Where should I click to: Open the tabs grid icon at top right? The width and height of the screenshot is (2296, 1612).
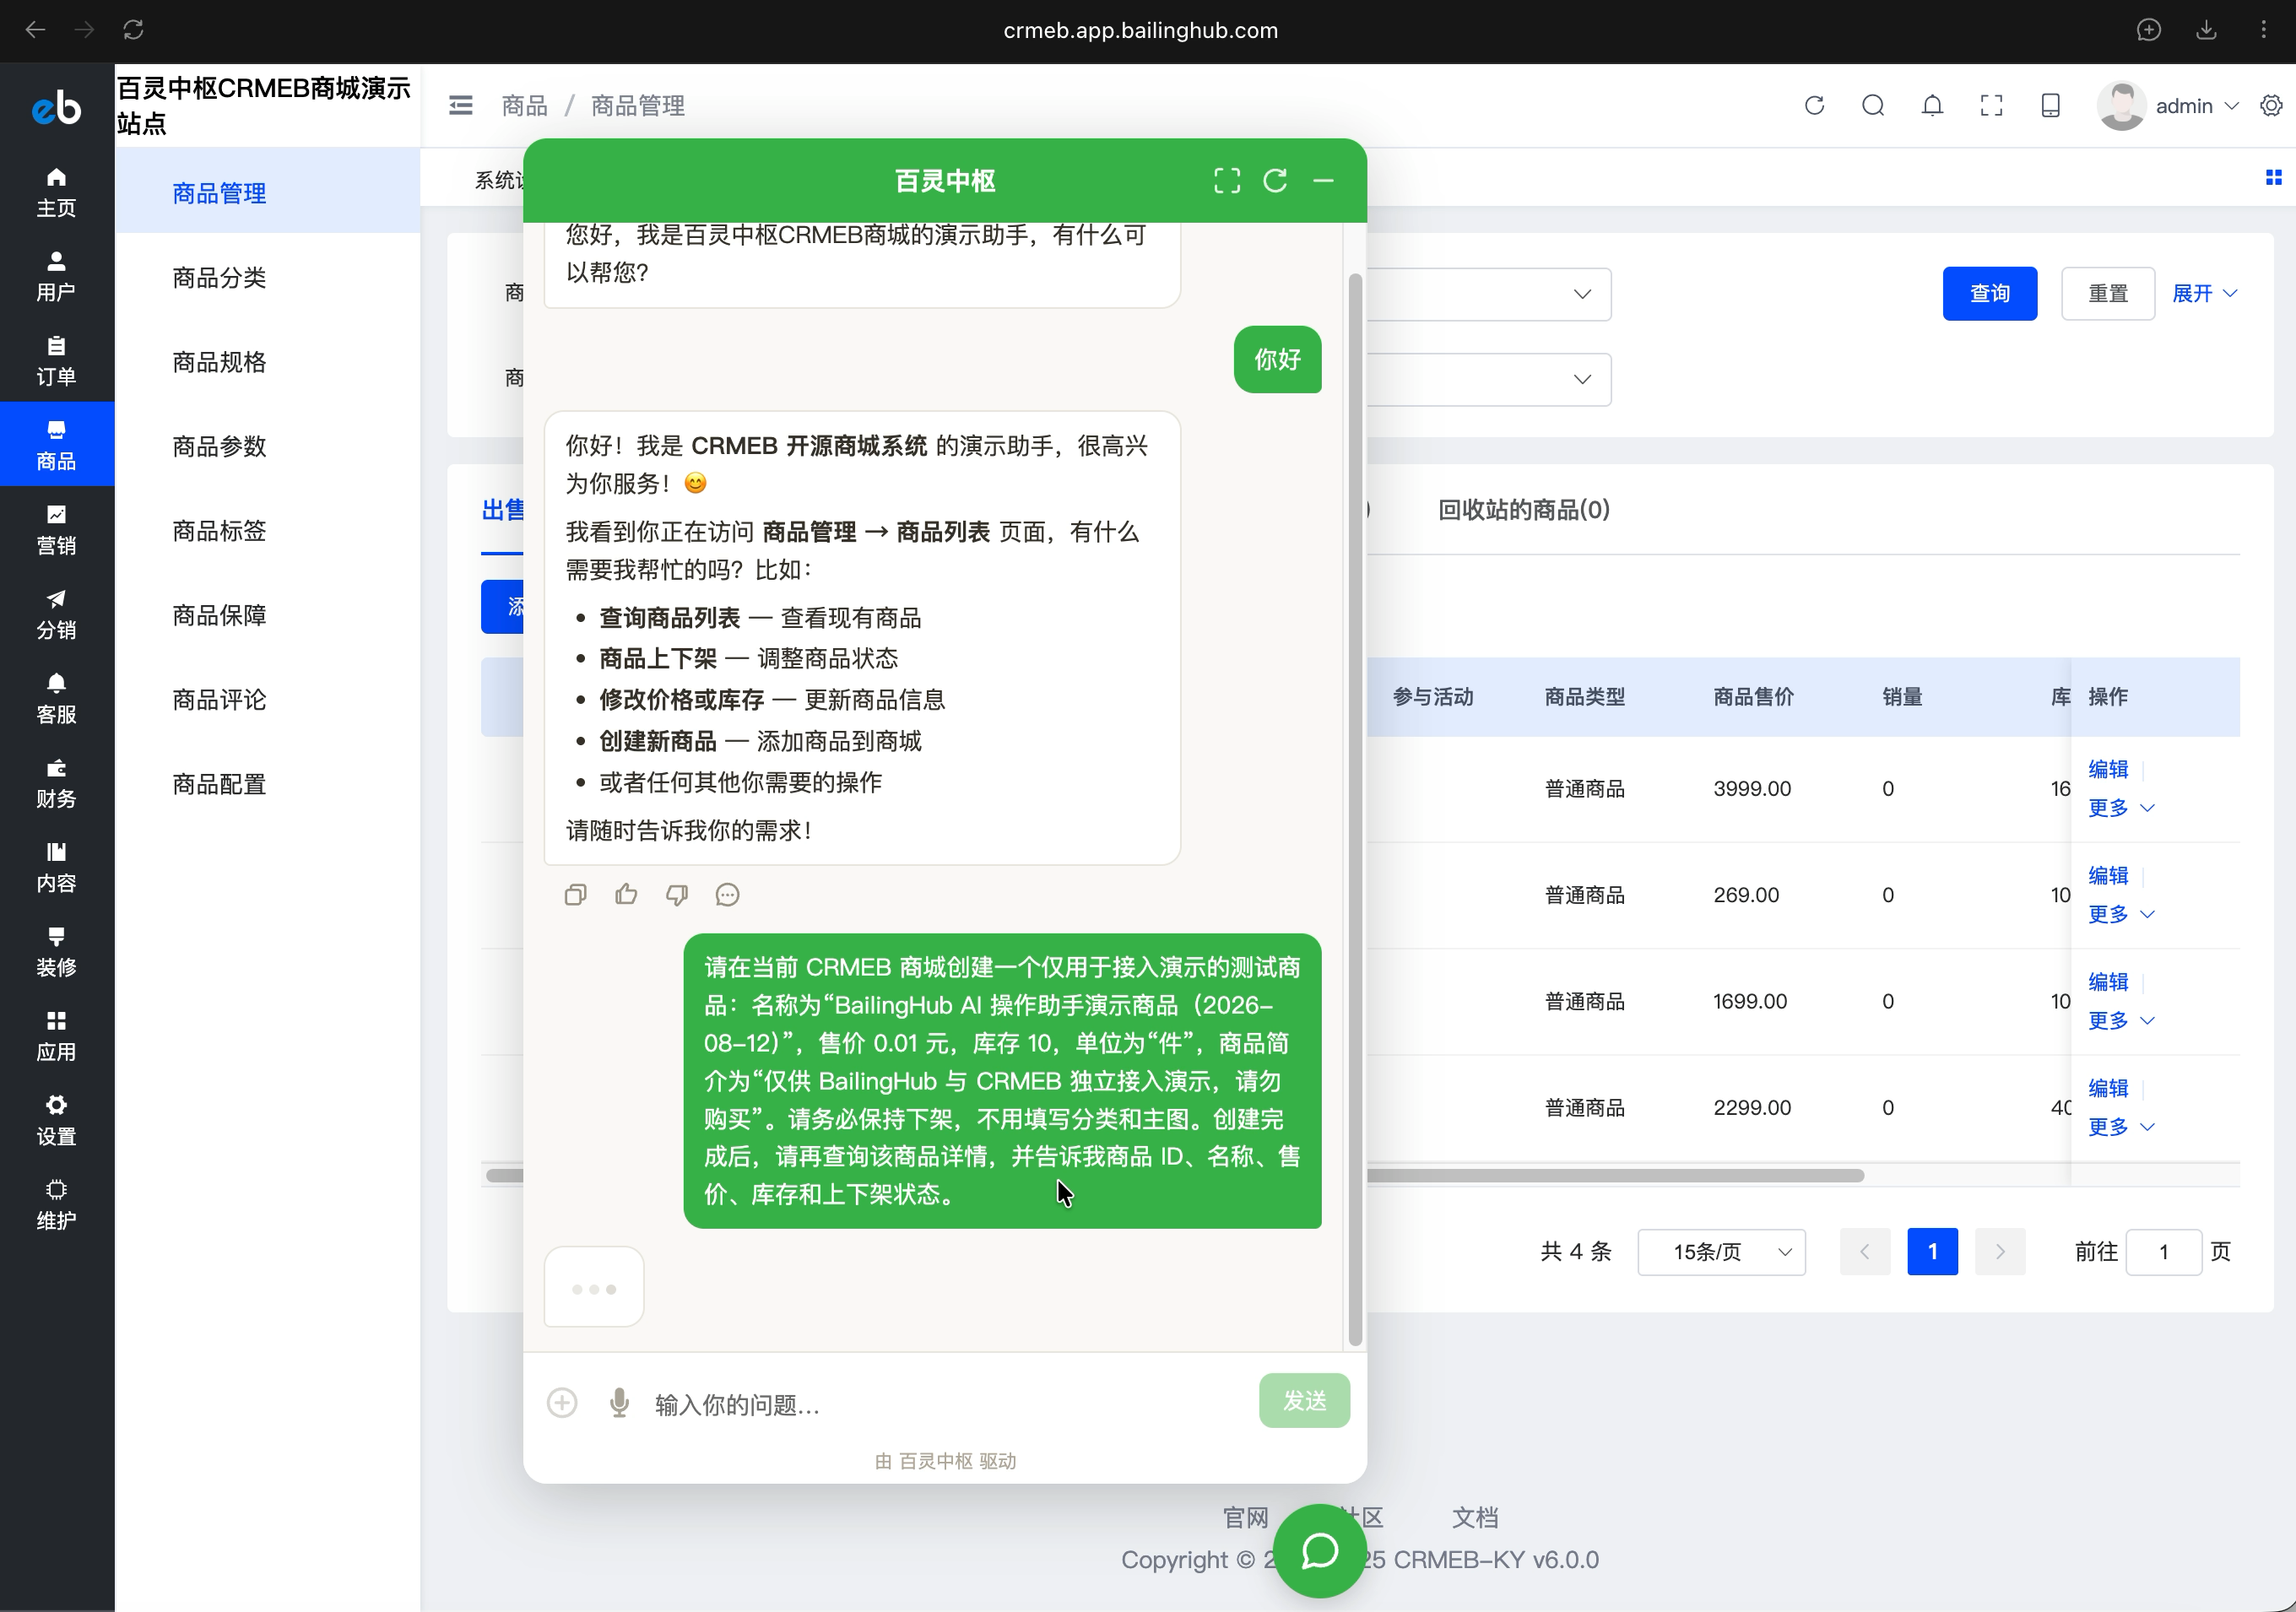2273,177
